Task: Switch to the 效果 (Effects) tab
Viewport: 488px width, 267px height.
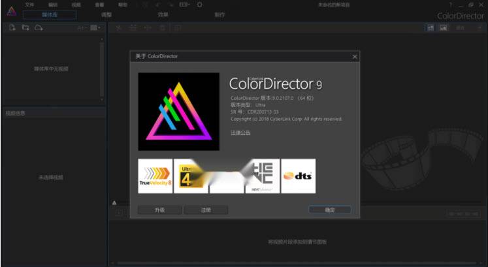Action: coord(163,14)
